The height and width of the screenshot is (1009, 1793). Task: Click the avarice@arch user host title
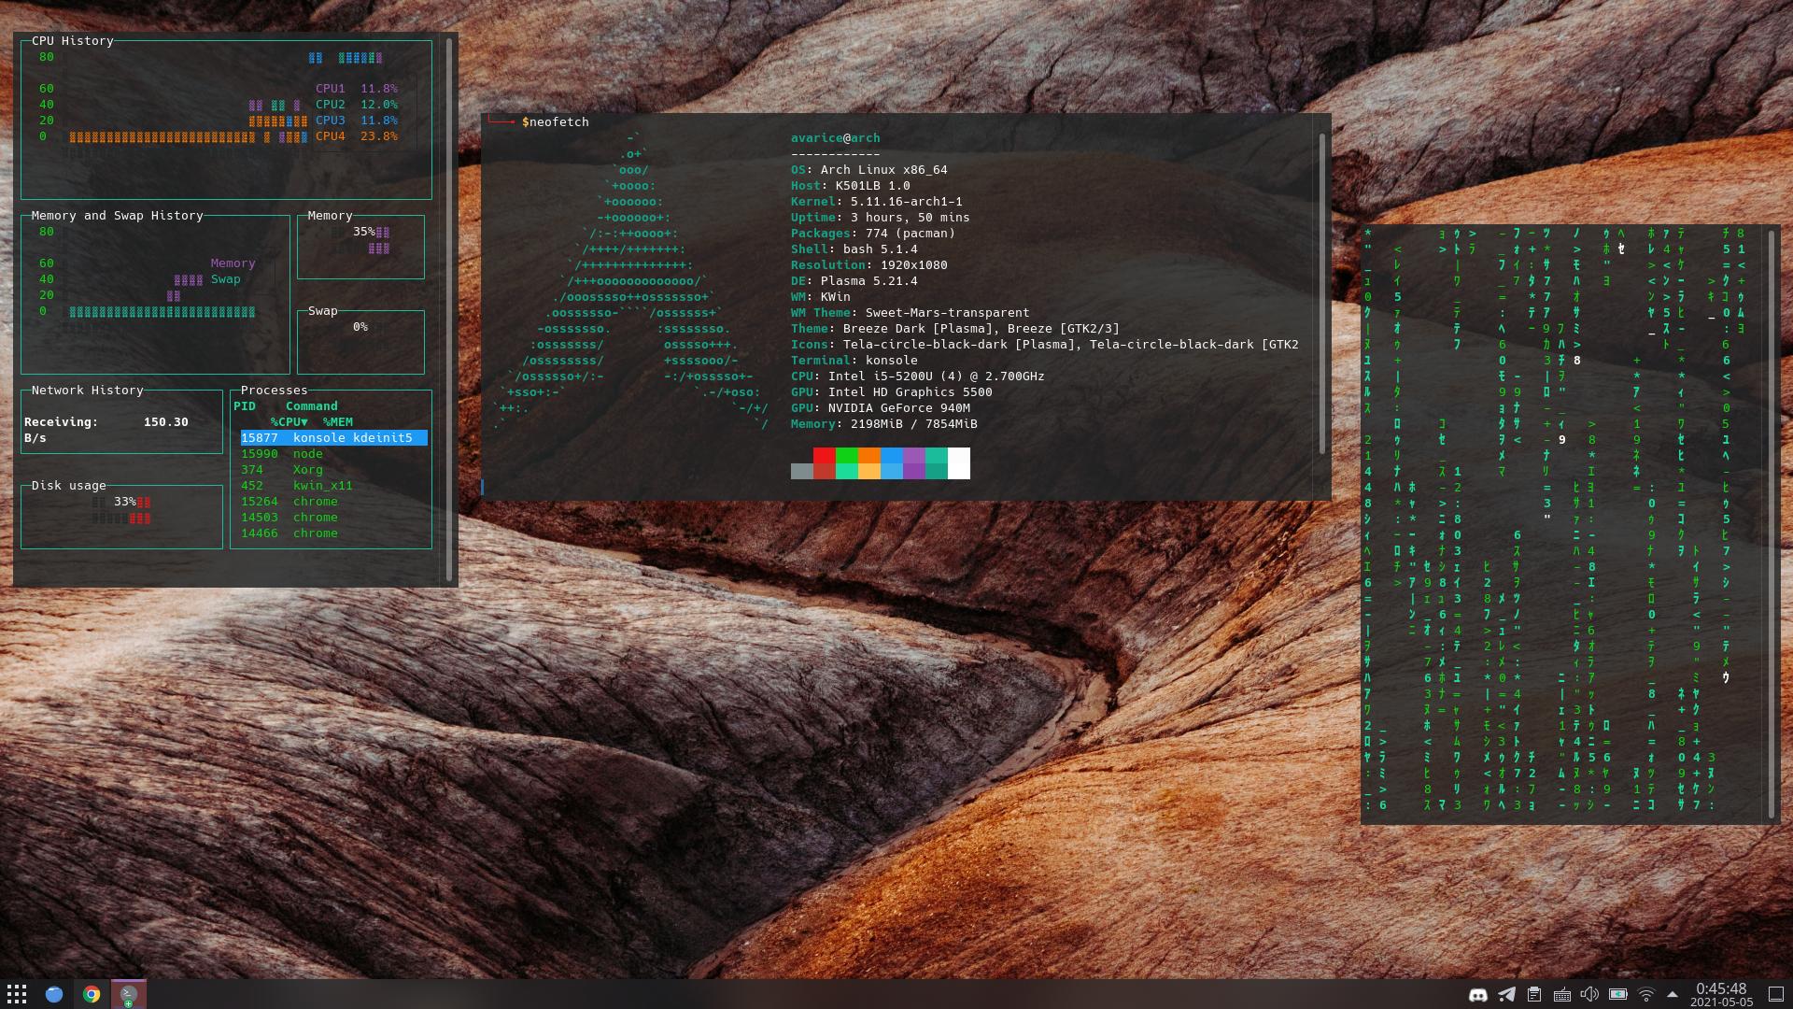click(x=836, y=138)
